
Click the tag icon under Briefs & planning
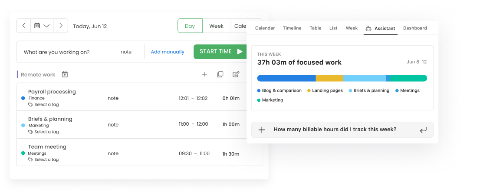tap(30, 132)
